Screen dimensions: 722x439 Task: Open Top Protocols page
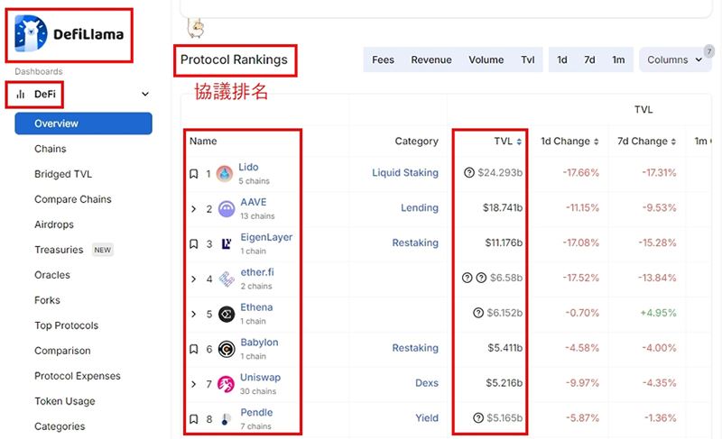[x=66, y=325]
